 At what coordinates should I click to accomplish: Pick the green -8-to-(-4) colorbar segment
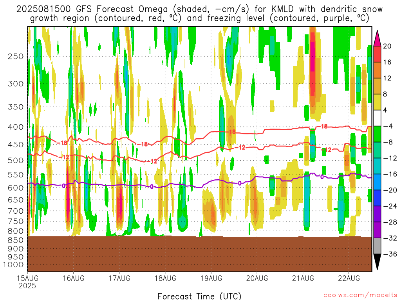(377, 134)
